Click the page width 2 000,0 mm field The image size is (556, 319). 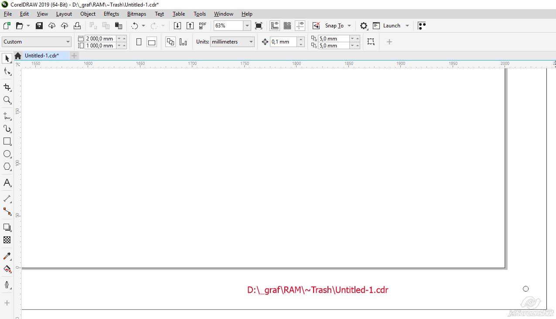(100, 38)
